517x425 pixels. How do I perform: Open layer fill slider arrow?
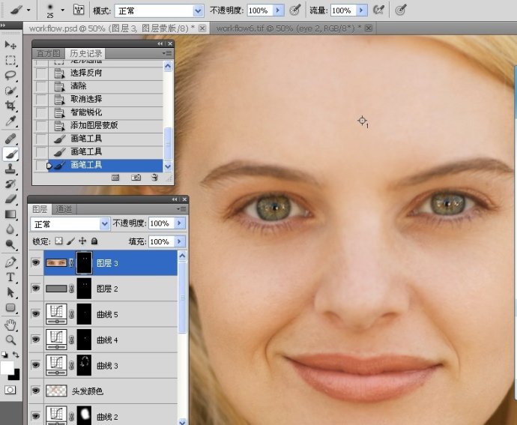click(x=179, y=241)
